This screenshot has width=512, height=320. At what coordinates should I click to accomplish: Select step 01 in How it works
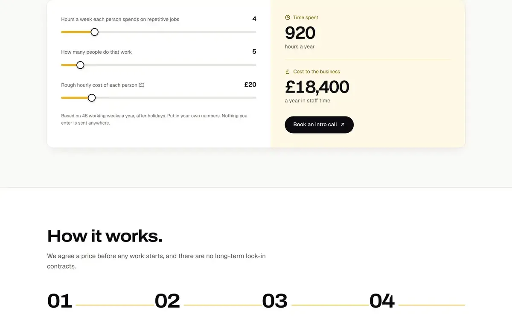[x=60, y=301]
